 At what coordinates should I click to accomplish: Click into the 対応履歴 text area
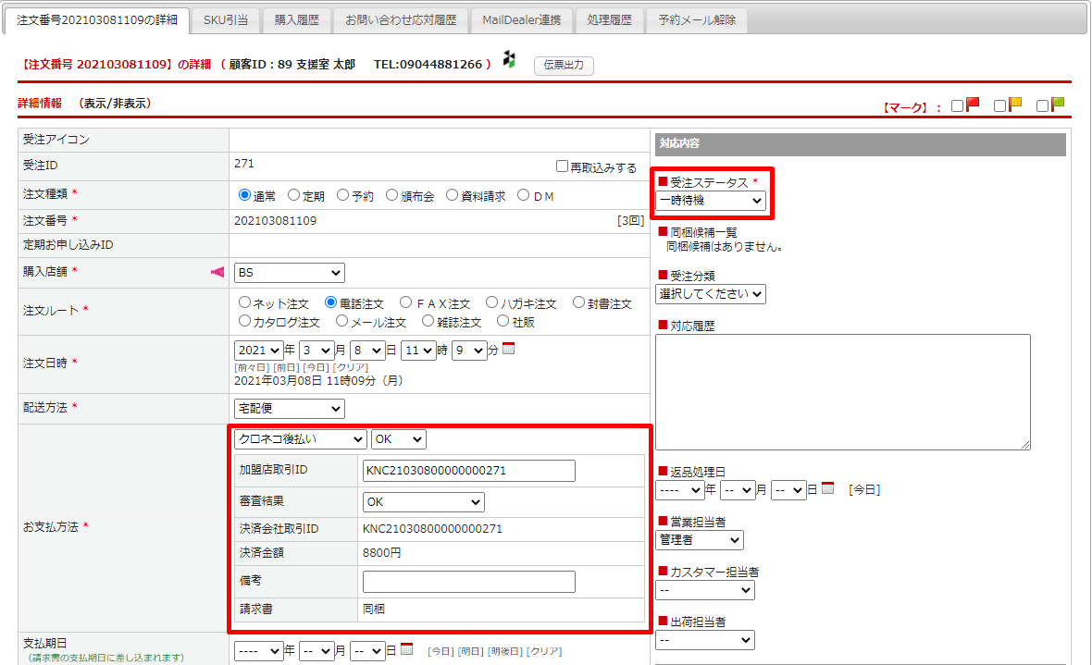(x=842, y=391)
